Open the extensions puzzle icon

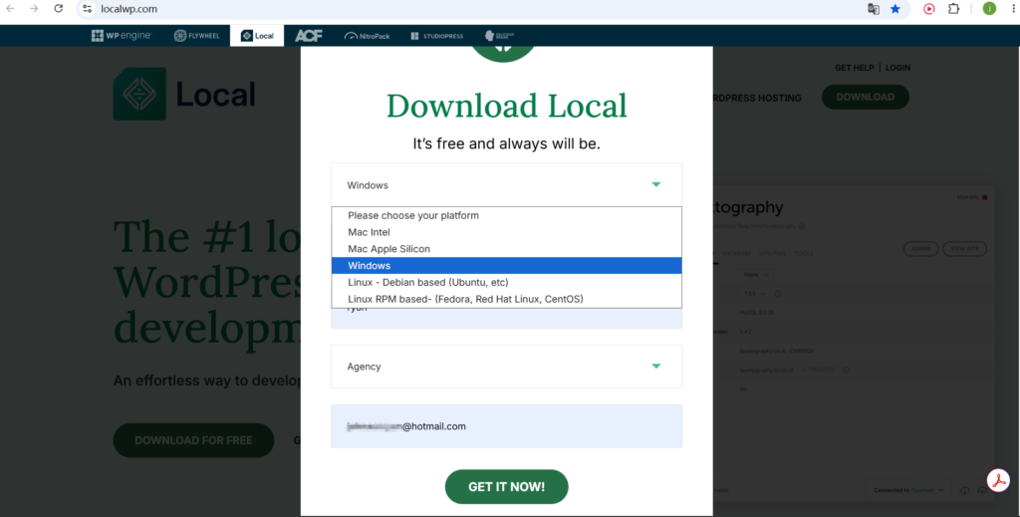(953, 9)
